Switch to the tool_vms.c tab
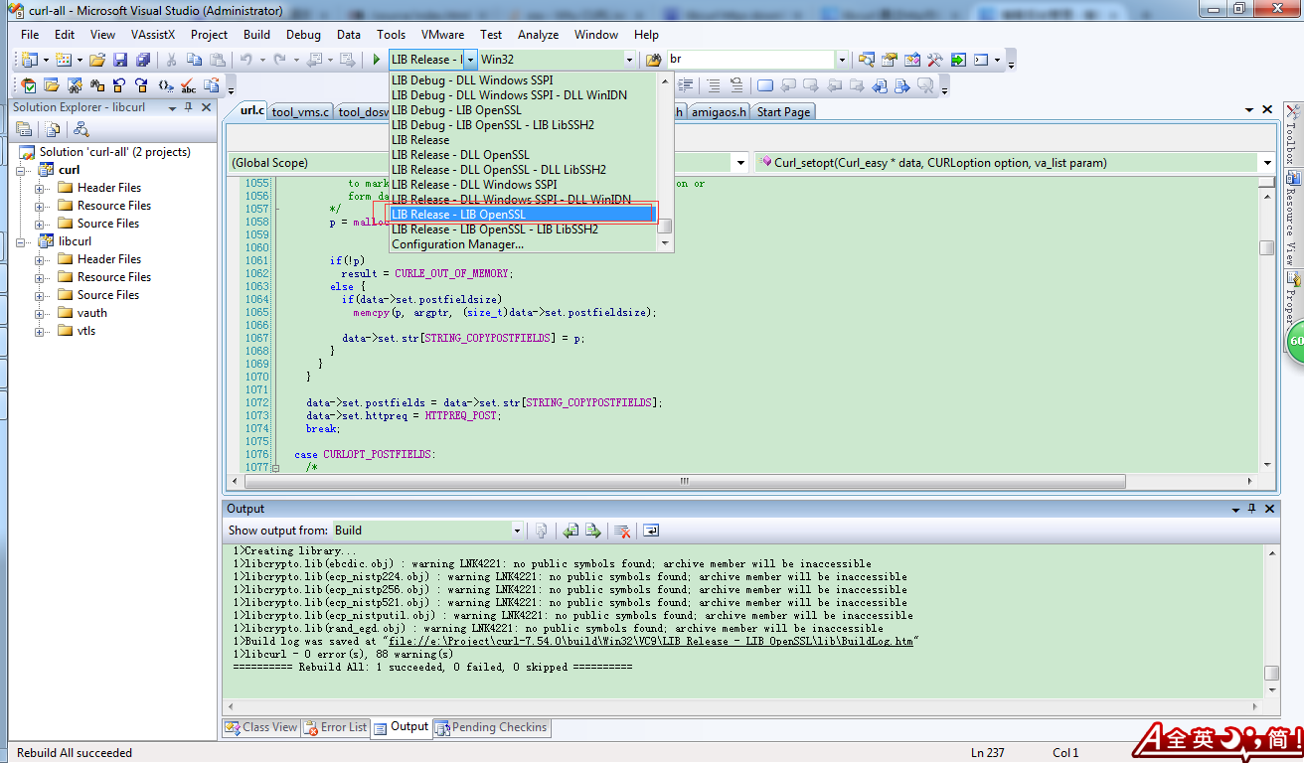The height and width of the screenshot is (763, 1304). point(299,112)
